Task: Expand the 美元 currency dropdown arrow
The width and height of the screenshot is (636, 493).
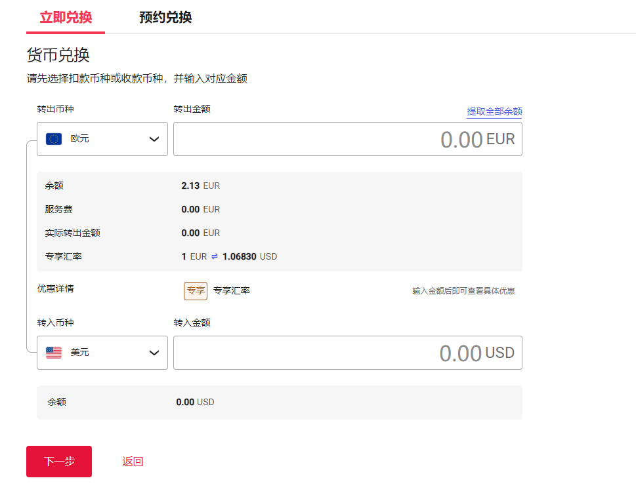Action: [x=154, y=353]
